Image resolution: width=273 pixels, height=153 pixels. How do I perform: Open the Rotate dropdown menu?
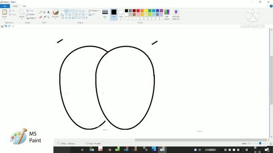pyautogui.click(x=31, y=18)
